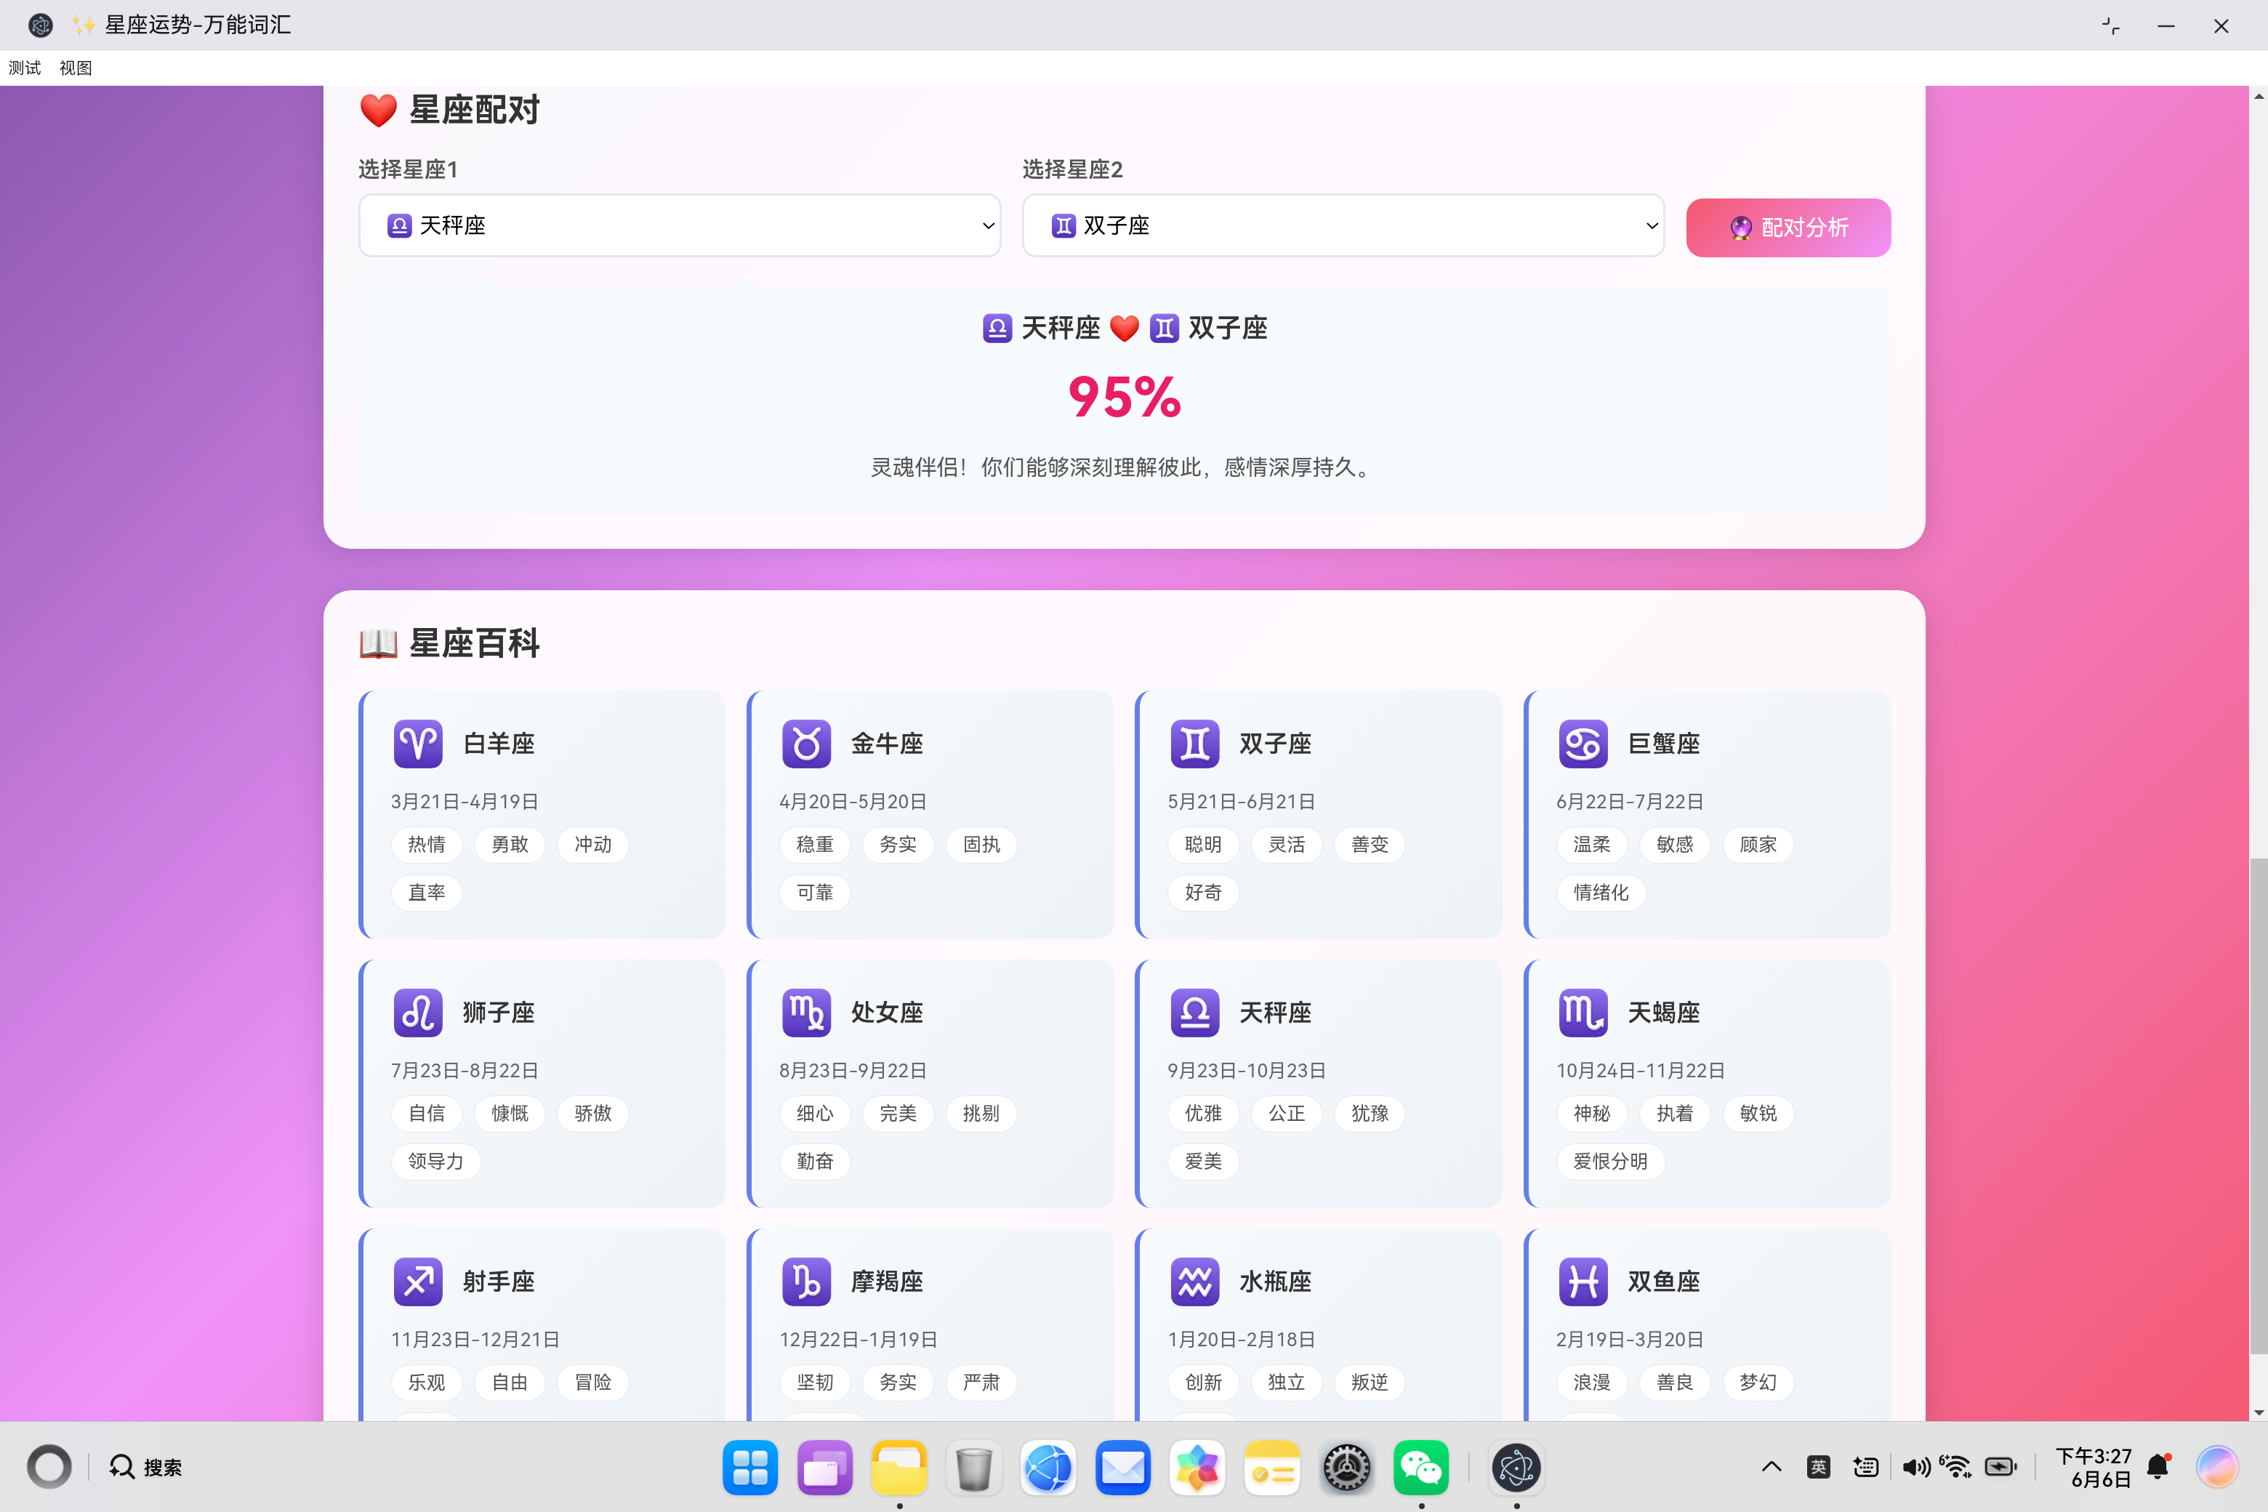Click the 严肃 tag on Capricorn card
Screen dimensions: 2268x1512
click(x=981, y=1382)
